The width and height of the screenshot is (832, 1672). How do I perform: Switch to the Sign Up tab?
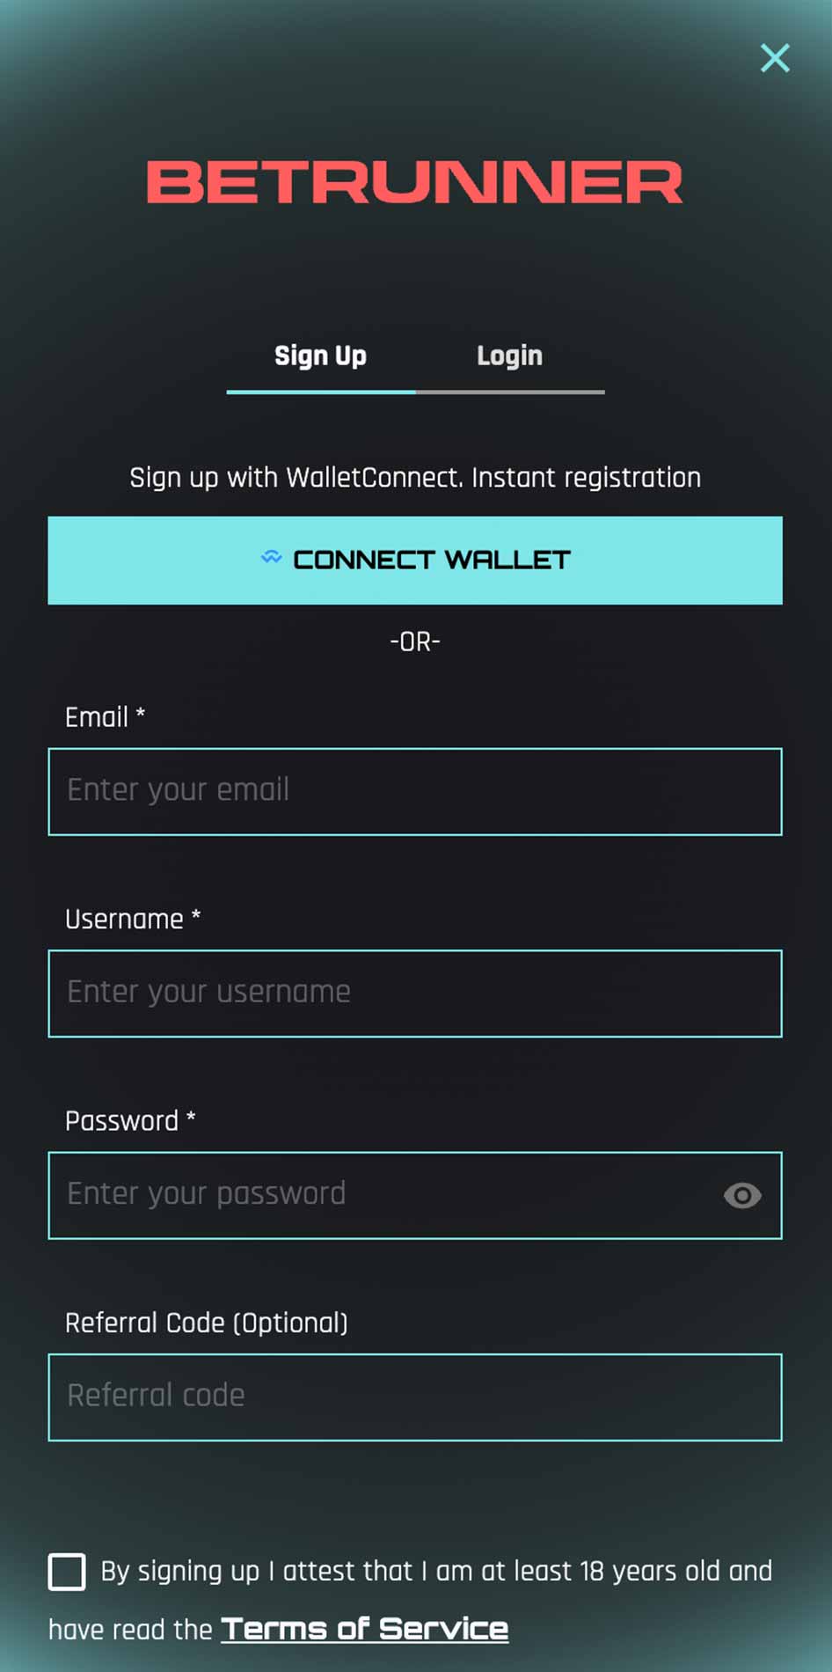point(320,356)
